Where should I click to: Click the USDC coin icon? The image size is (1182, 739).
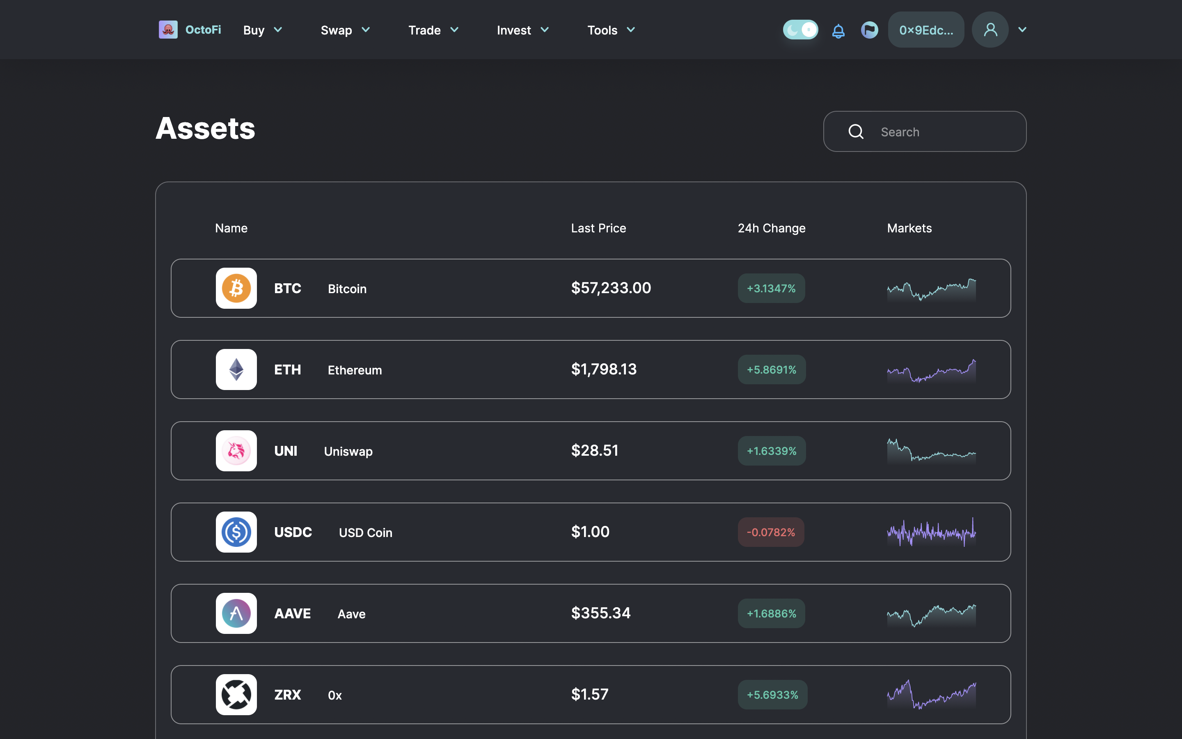pos(236,532)
